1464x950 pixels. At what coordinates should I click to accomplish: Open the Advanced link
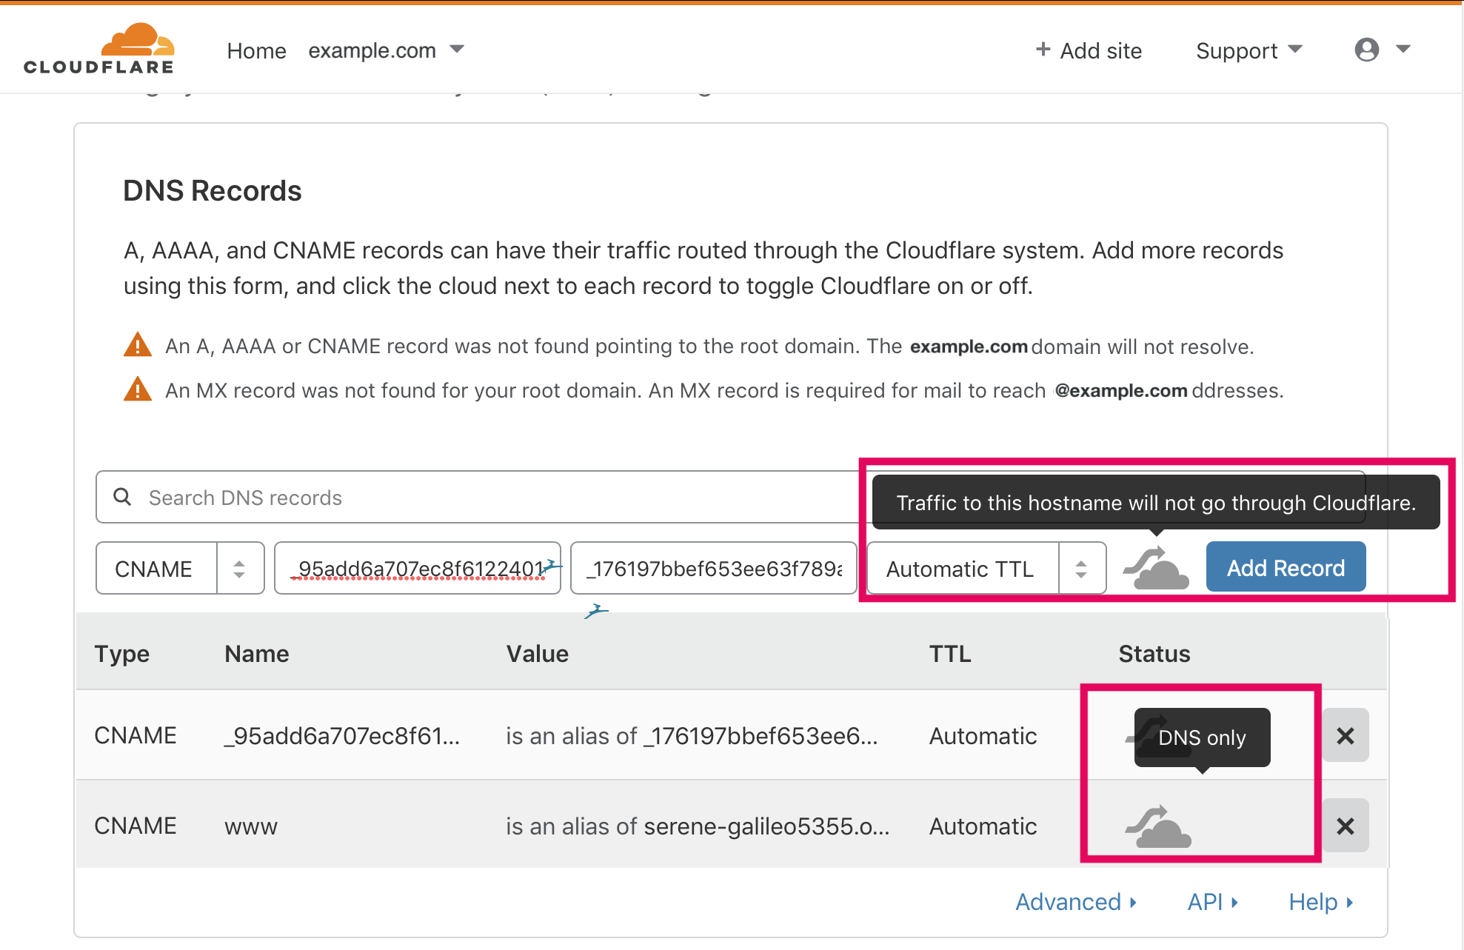(1075, 902)
